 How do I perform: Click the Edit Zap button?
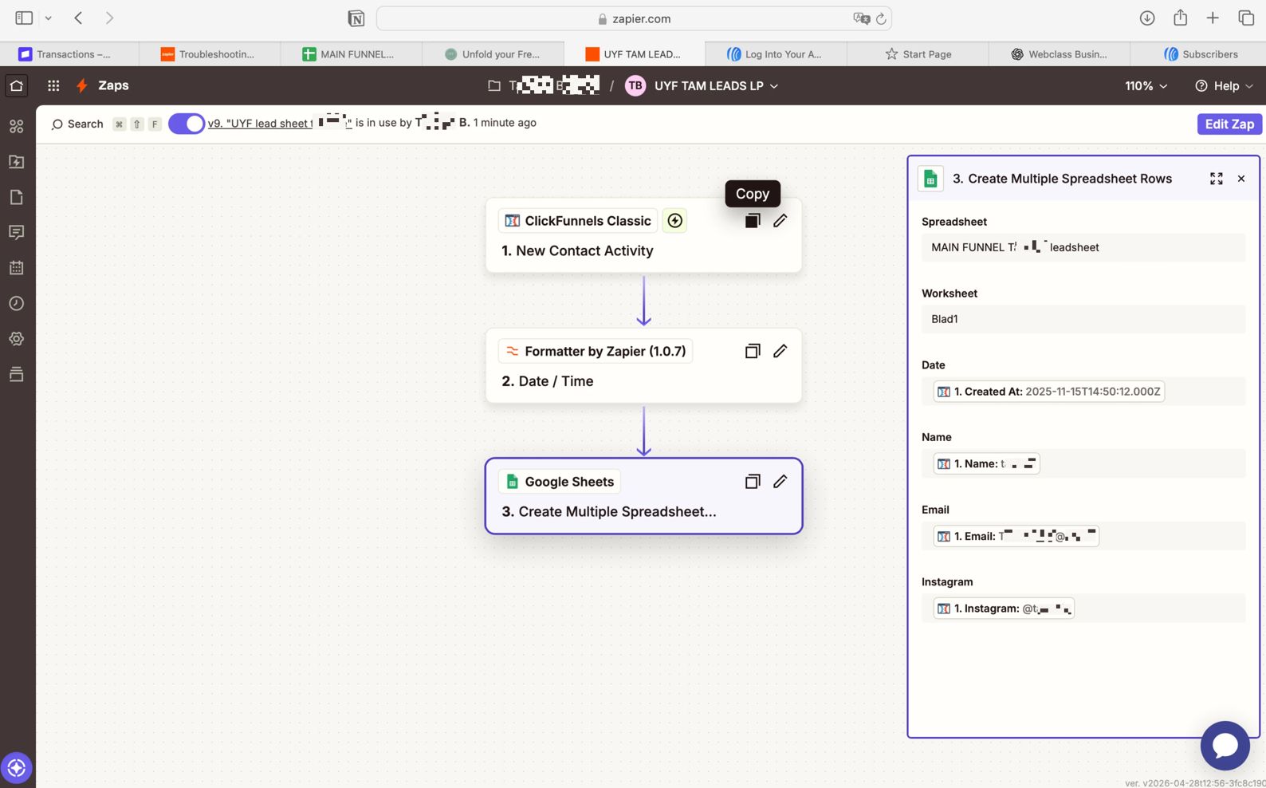click(1229, 124)
